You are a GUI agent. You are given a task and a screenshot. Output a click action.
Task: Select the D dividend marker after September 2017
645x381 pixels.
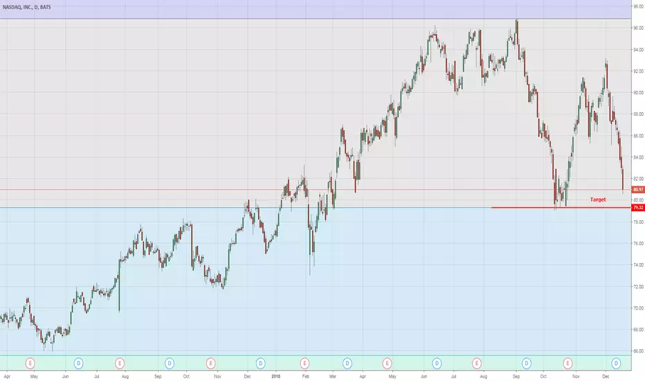(170, 363)
